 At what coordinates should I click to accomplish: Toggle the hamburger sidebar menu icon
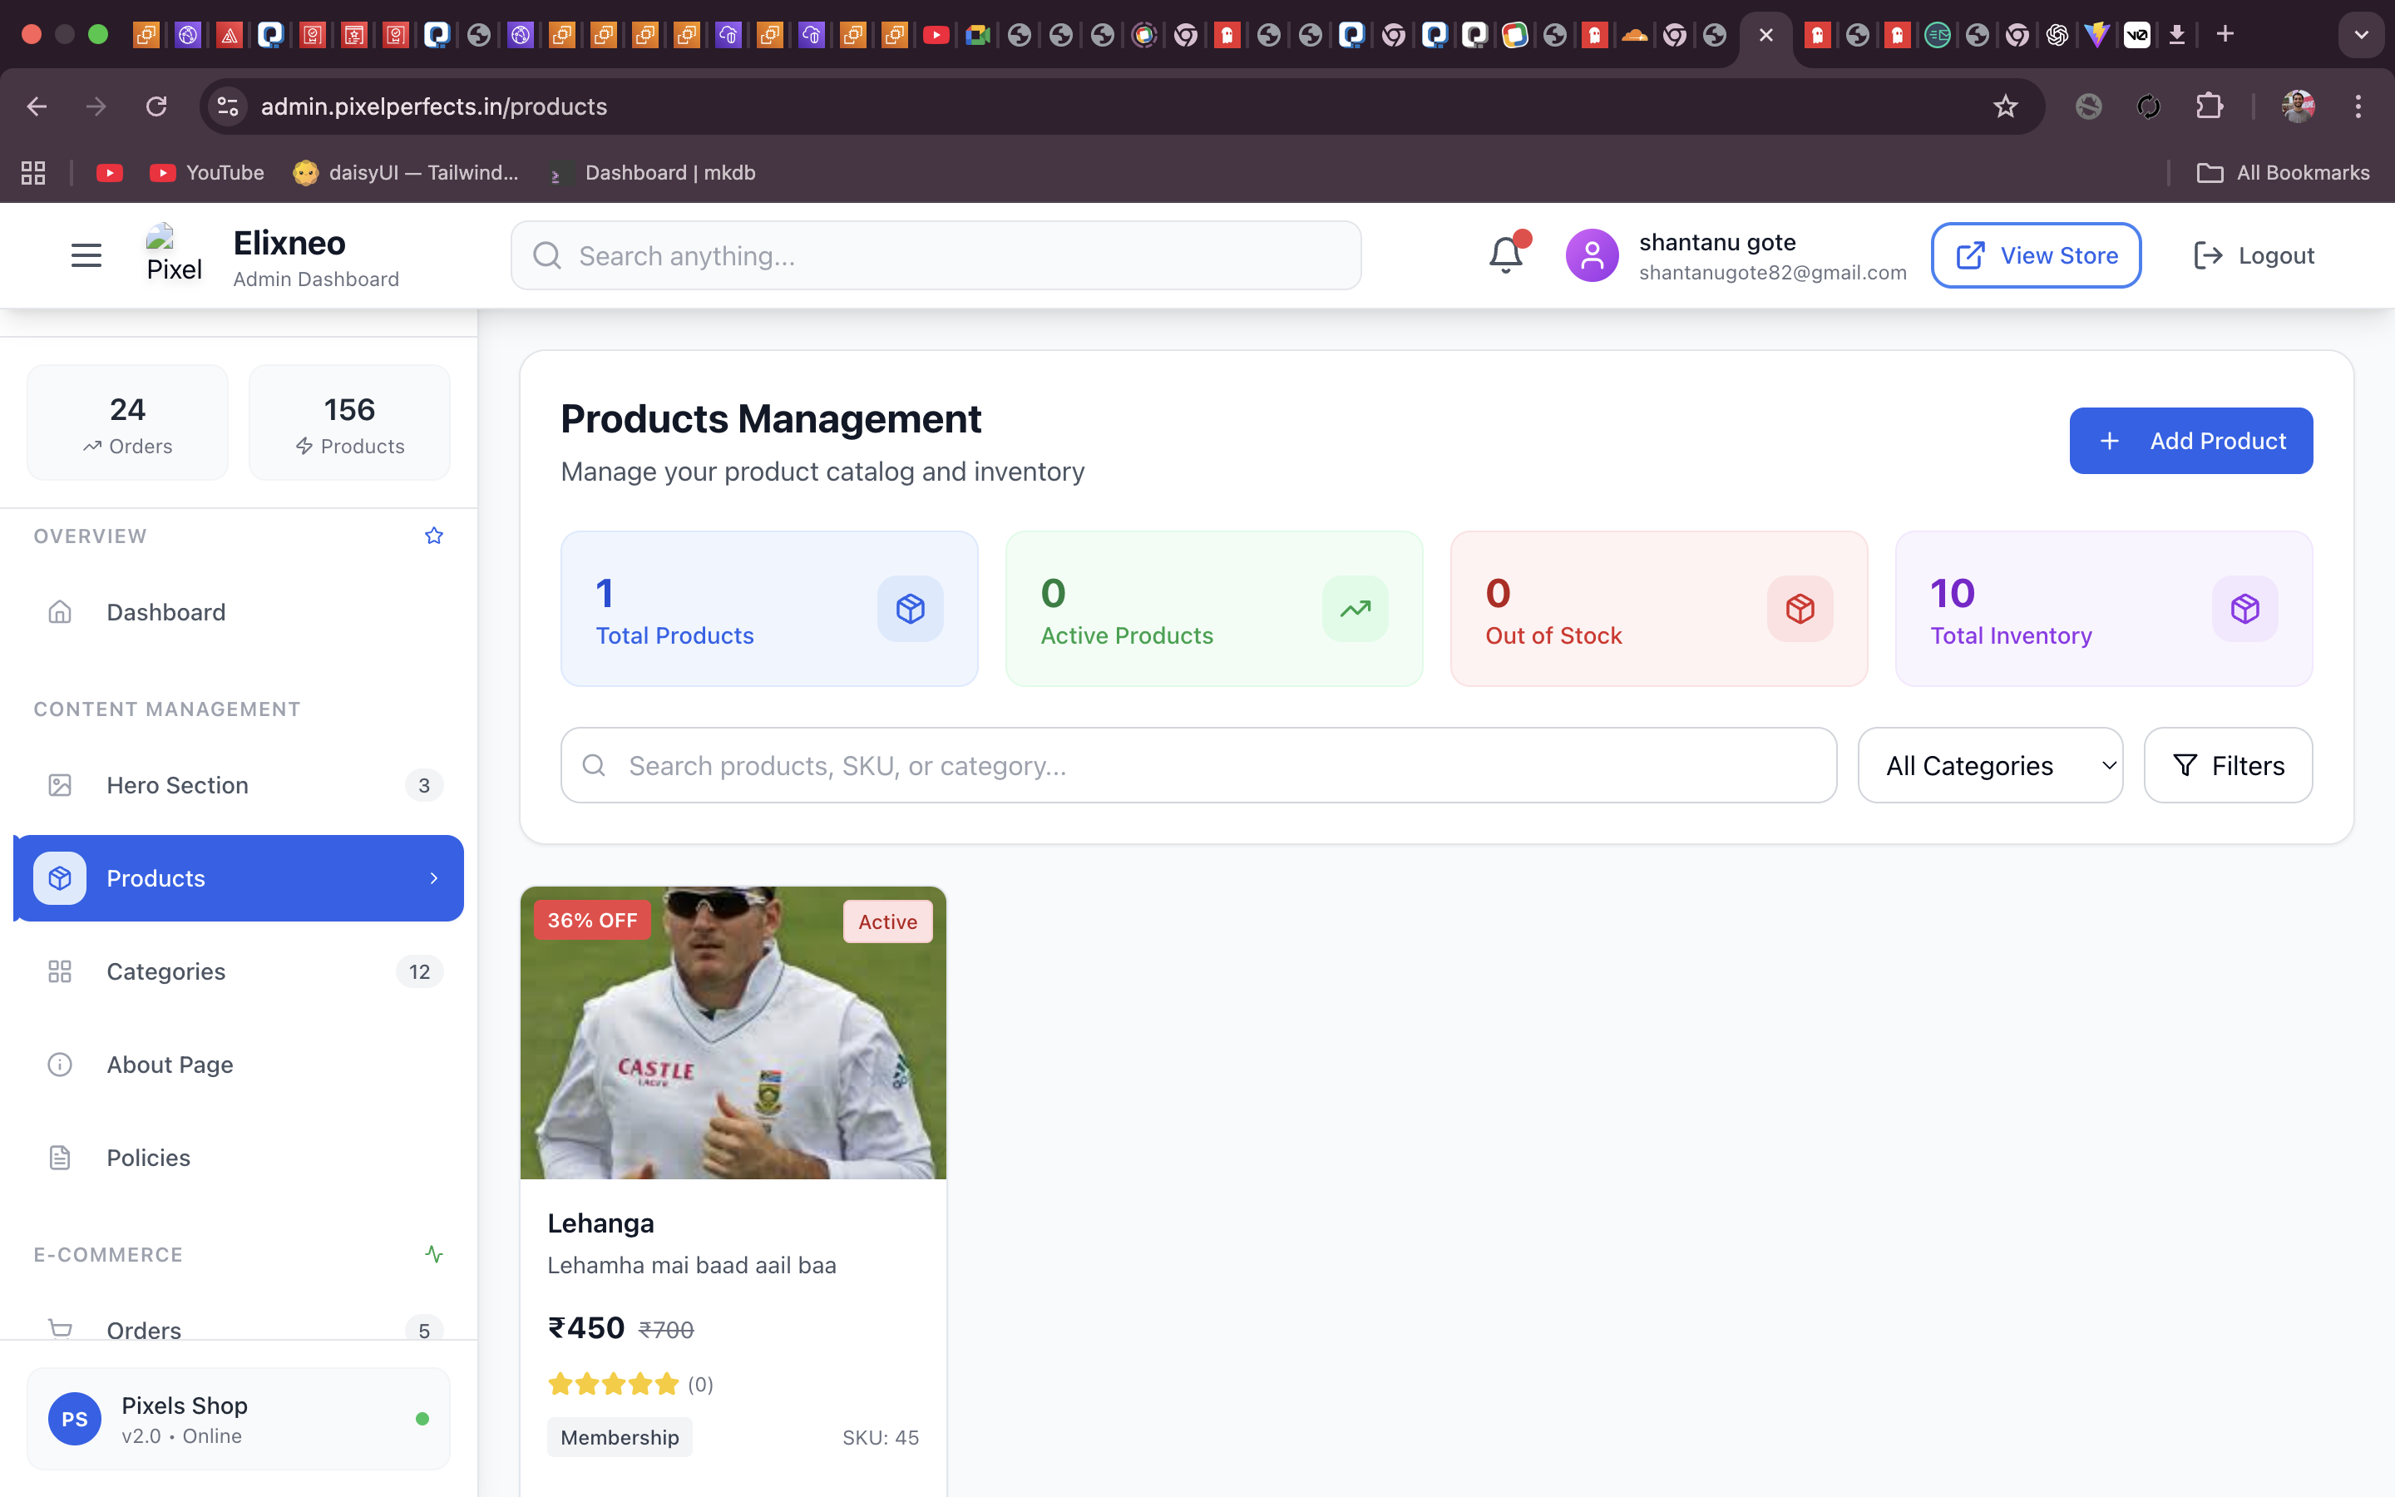[86, 255]
